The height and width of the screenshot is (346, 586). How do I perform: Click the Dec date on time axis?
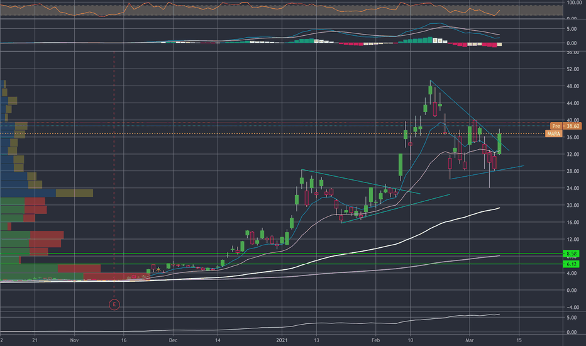click(173, 340)
